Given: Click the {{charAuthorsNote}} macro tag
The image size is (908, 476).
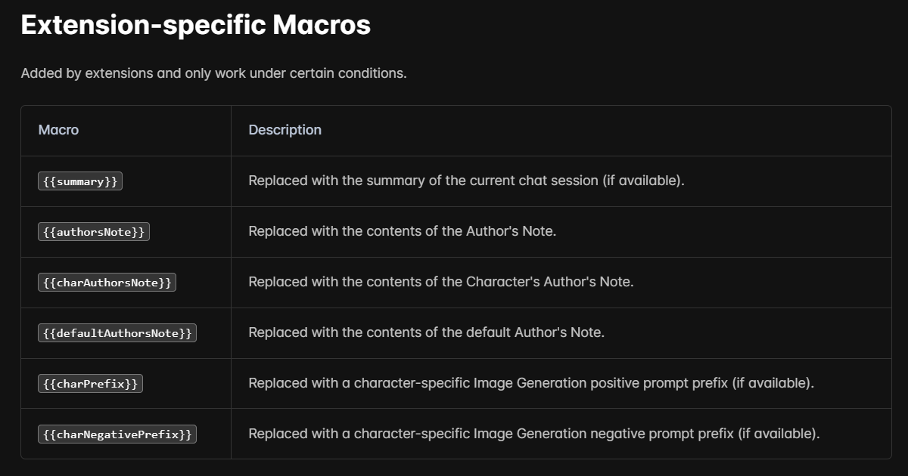Looking at the screenshot, I should [x=107, y=283].
